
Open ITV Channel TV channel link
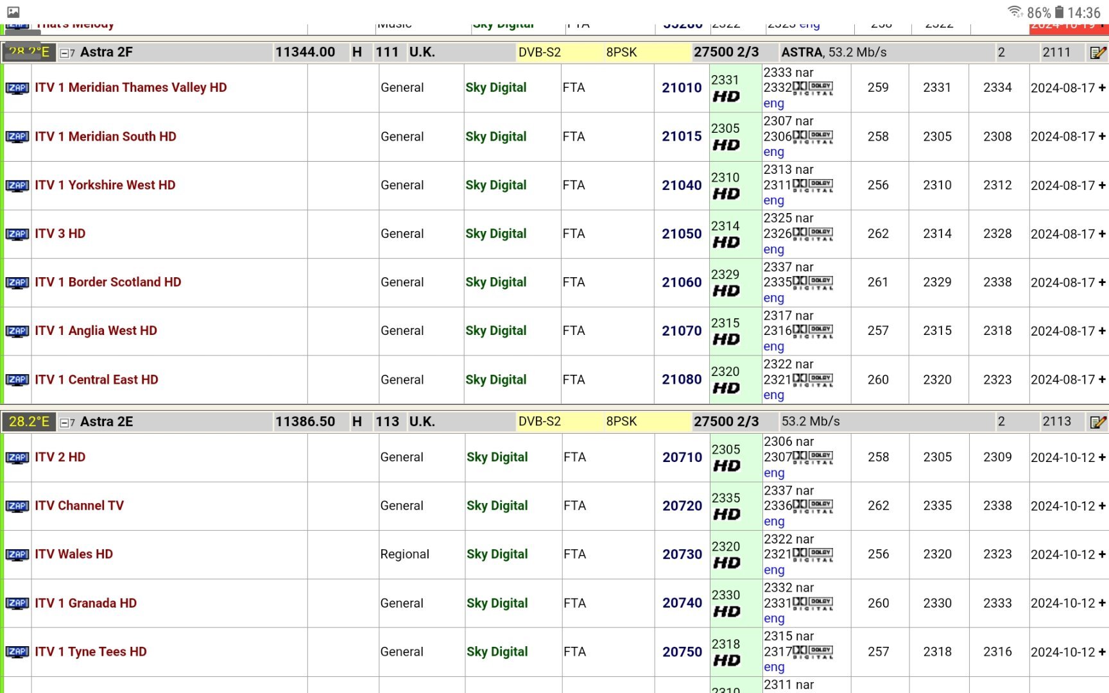click(80, 506)
